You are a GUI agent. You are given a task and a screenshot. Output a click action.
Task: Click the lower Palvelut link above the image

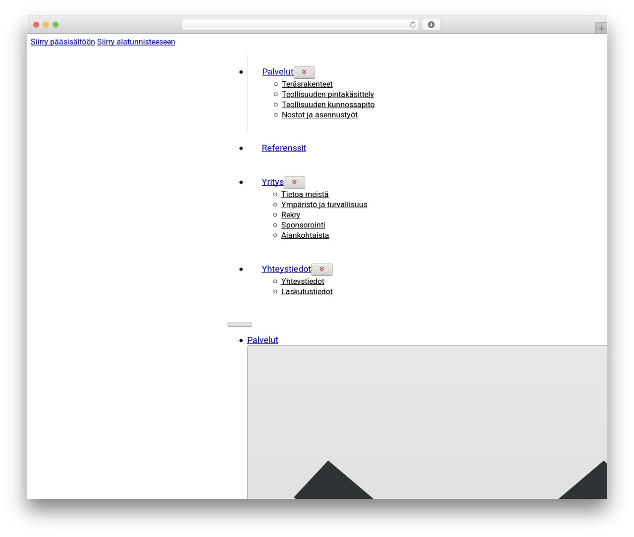coord(263,340)
